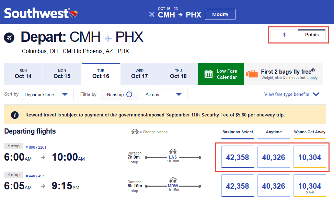Open the Departure time sort dropdown
This screenshot has height=200, width=334.
pyautogui.click(x=48, y=95)
